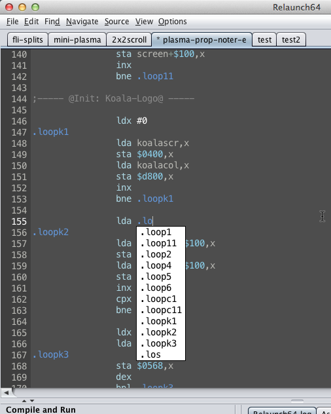This screenshot has width=331, height=414.
Task: Click split pane down-arrow expander
Action: 32,401
